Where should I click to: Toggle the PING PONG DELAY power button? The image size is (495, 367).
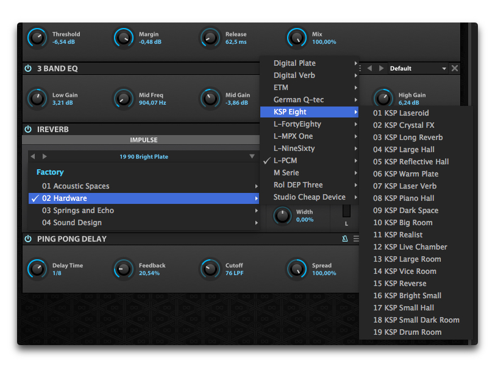tap(28, 239)
